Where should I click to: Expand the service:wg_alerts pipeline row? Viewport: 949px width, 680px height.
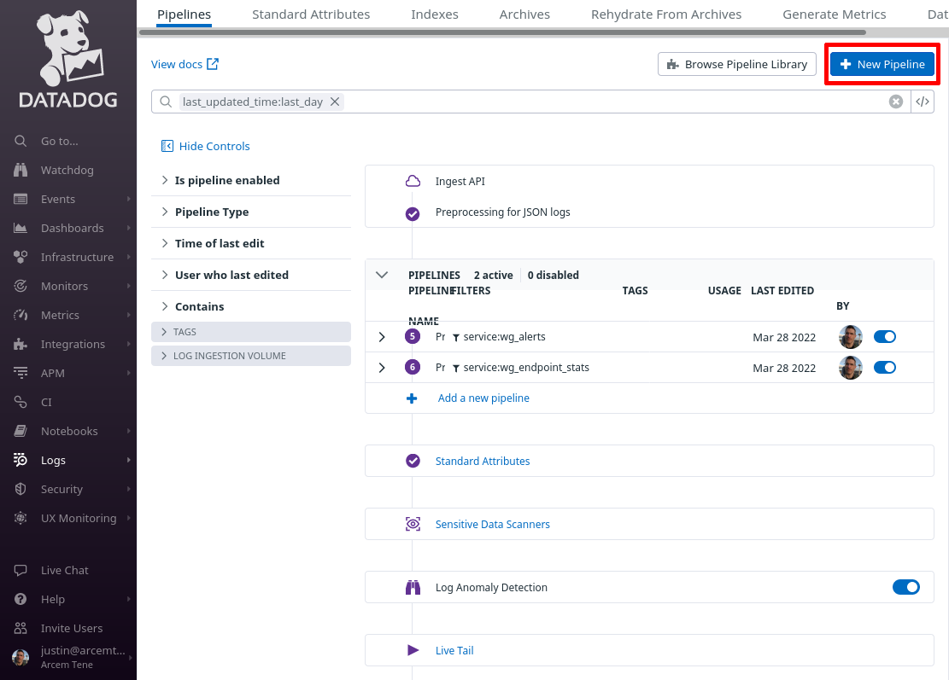click(382, 337)
